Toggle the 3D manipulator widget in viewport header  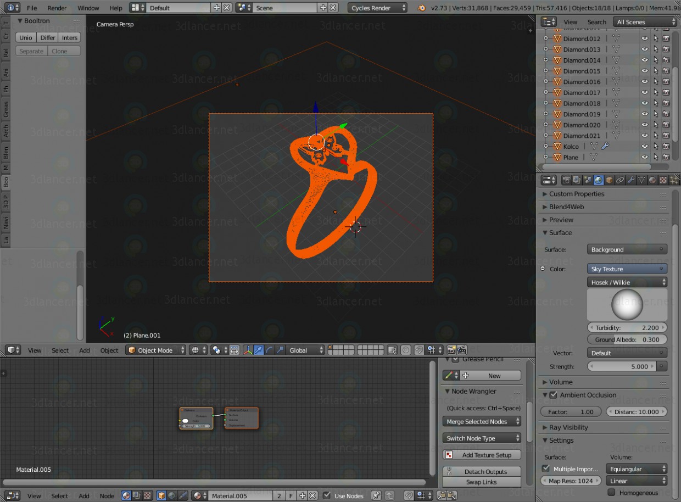pos(248,350)
